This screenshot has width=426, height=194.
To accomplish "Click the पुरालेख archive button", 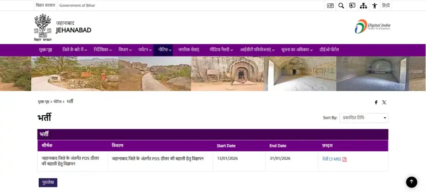I will (x=48, y=182).
